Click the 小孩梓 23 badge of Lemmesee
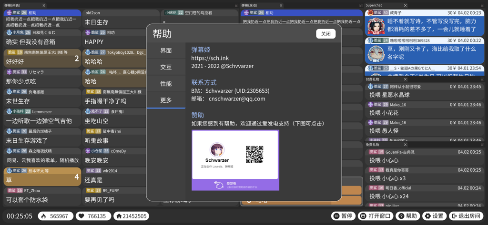 pyautogui.click(x=19, y=112)
